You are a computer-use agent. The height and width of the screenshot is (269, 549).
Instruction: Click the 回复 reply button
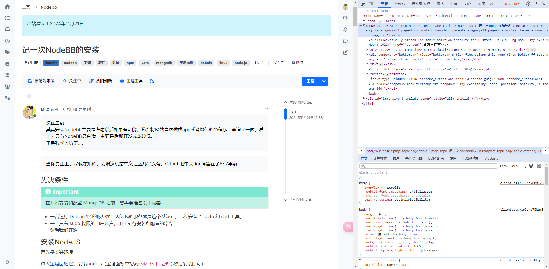point(311,81)
